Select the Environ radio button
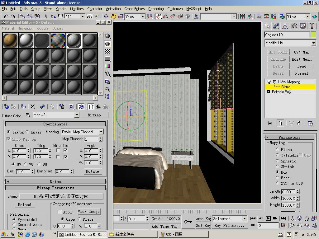This screenshot has height=239, width=319. [27, 132]
